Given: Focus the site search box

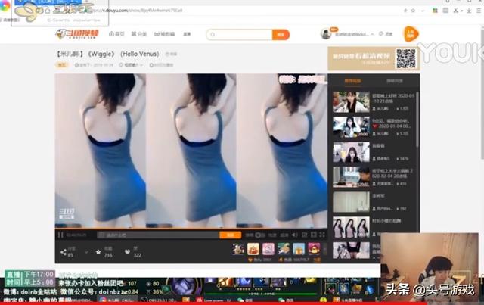Looking at the screenshot, I should pyautogui.click(x=239, y=35).
